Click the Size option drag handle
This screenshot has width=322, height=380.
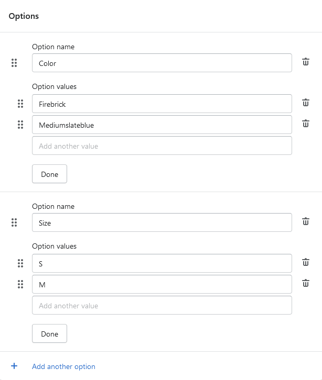[14, 222]
